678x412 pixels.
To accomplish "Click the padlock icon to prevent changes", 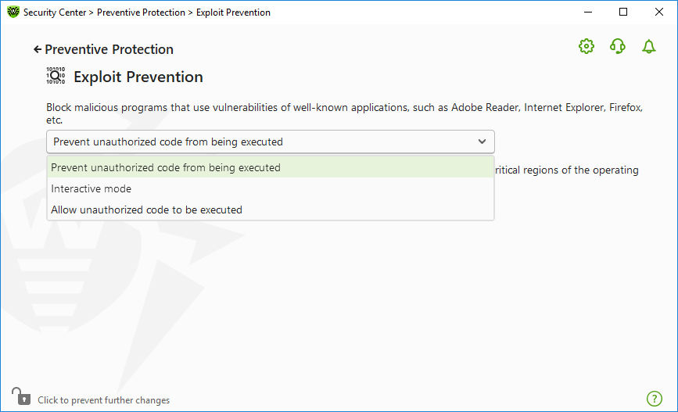I will pos(21,396).
